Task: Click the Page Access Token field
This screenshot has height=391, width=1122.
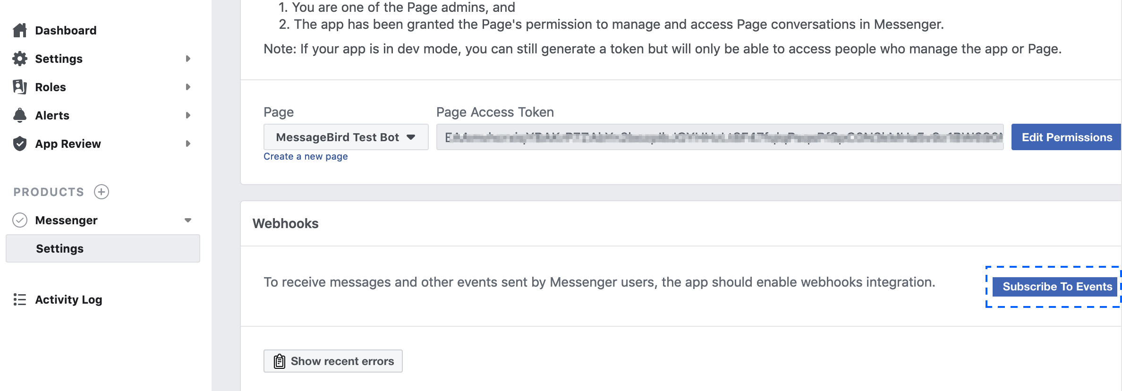Action: (720, 137)
